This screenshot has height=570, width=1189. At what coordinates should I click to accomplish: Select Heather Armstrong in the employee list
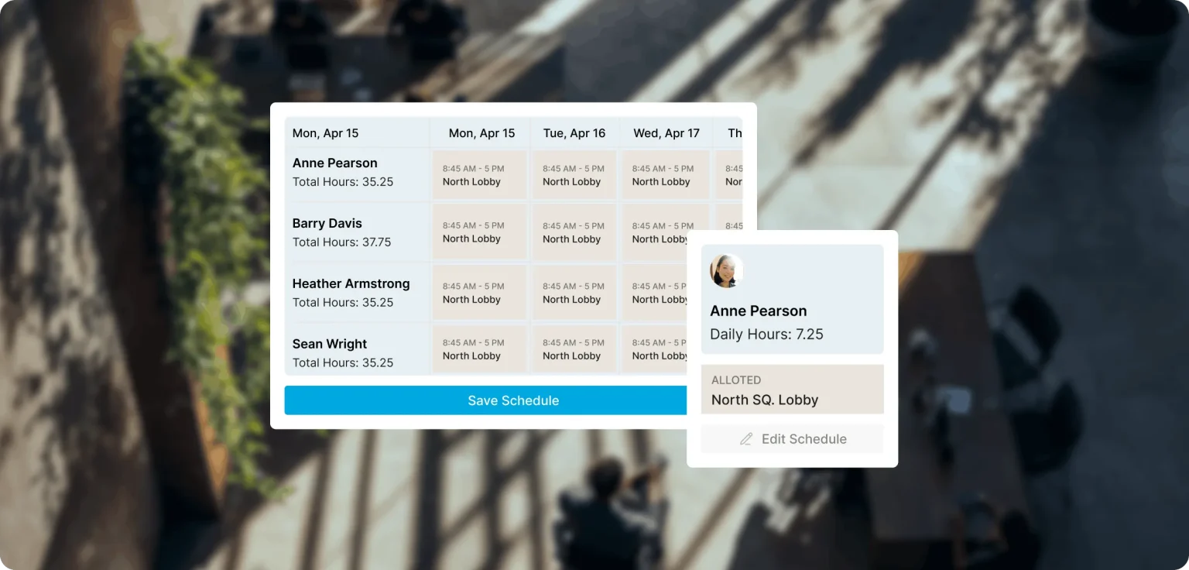(x=351, y=284)
